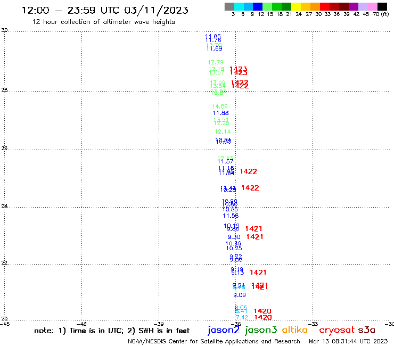Click the wave height value 9.30
394x346 pixels.
click(234, 237)
